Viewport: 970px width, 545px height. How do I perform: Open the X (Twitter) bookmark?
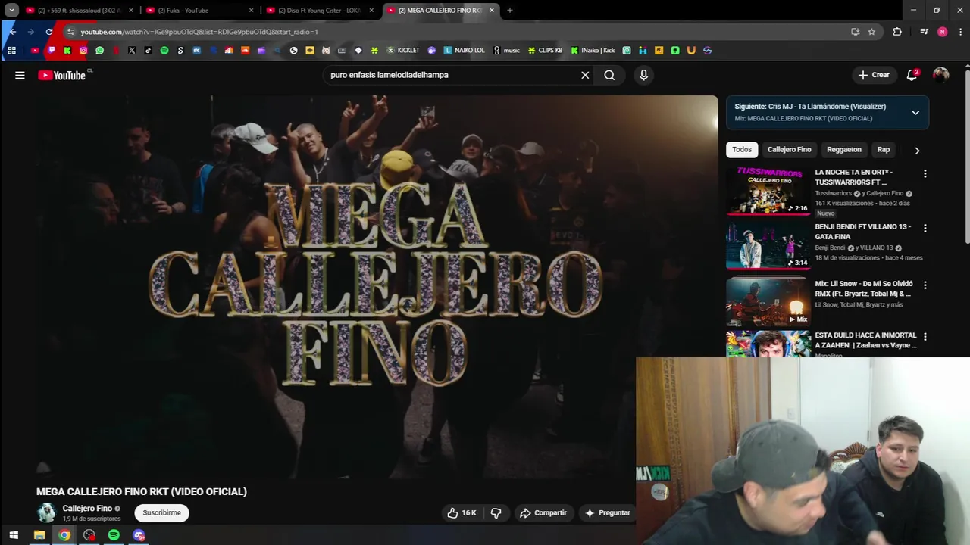(132, 51)
